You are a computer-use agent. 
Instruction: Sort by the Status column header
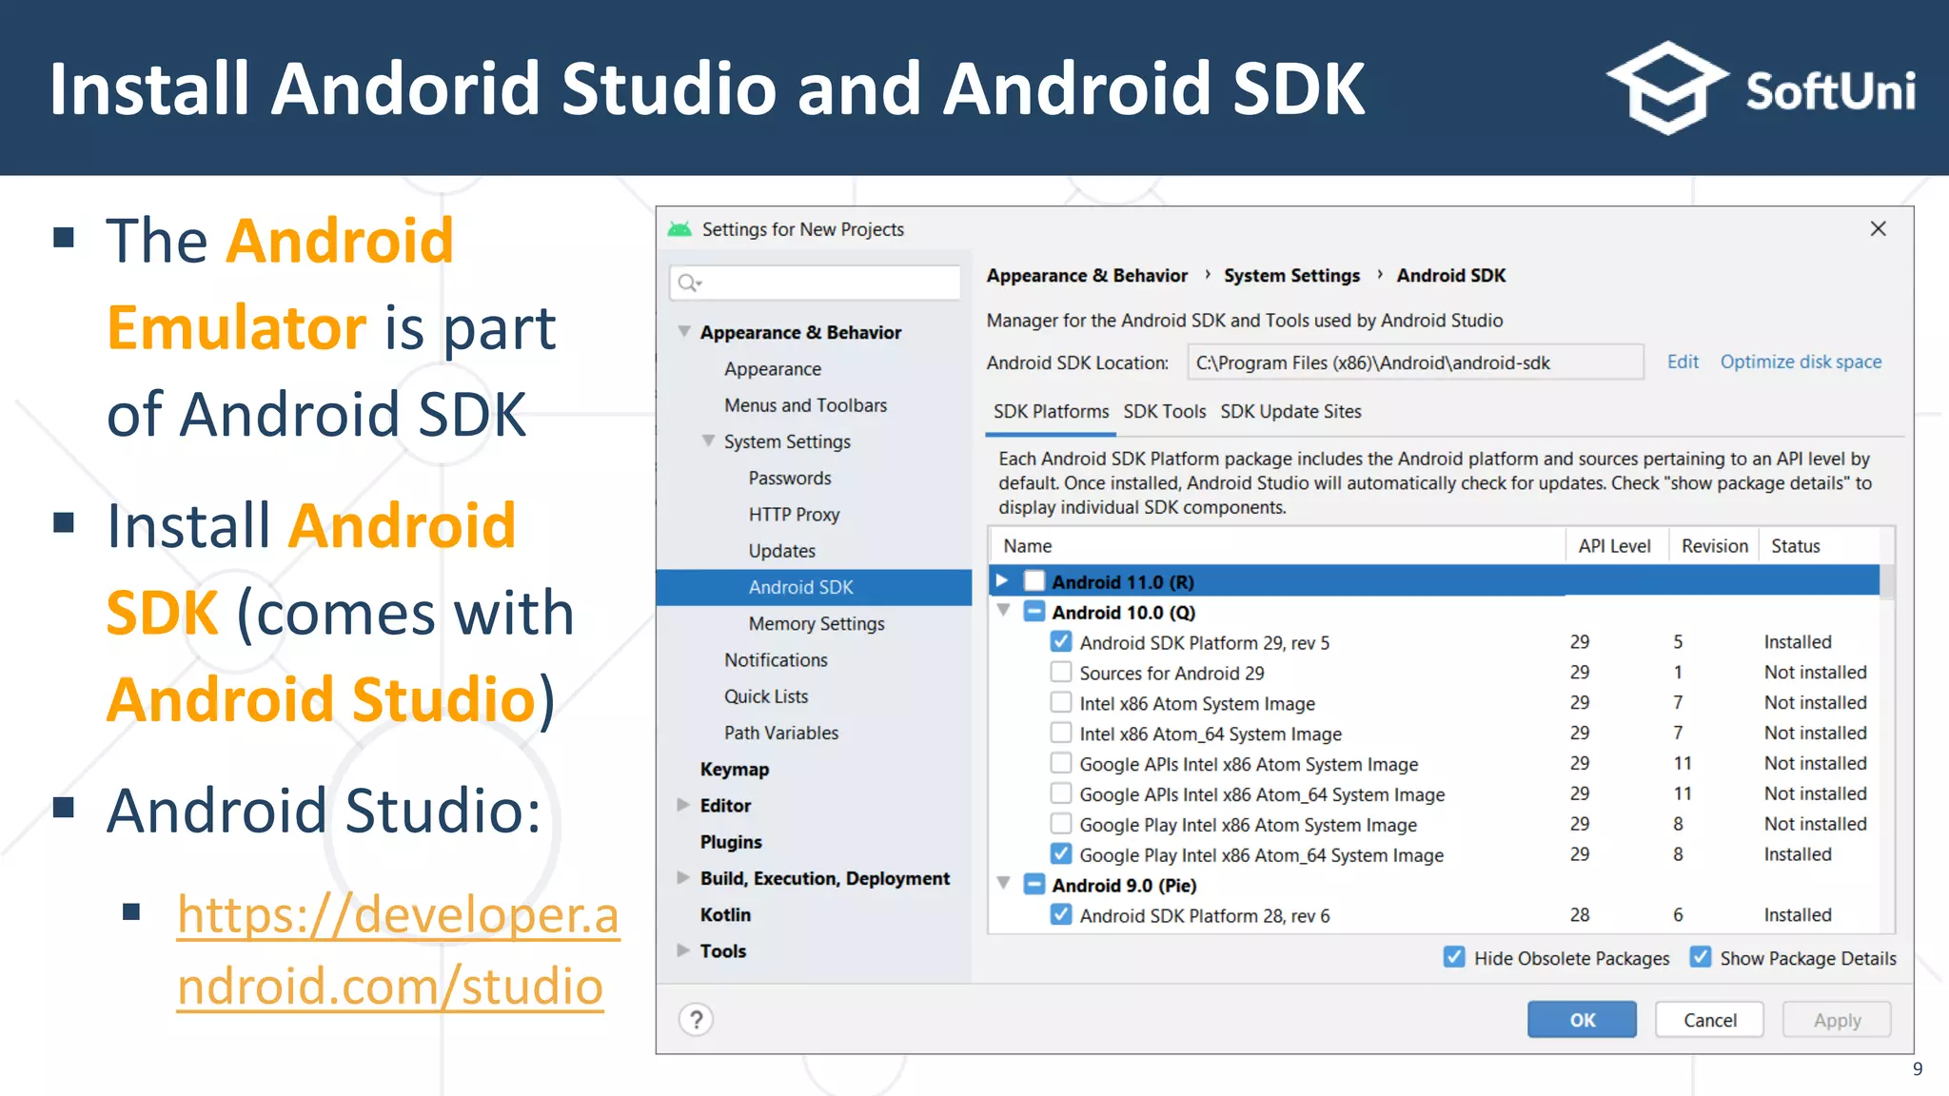1818,546
